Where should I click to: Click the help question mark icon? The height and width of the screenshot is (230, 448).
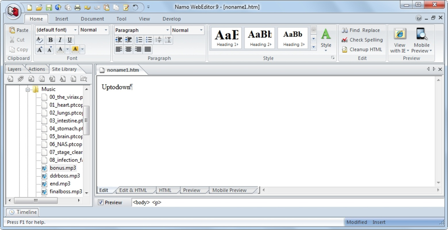419,18
